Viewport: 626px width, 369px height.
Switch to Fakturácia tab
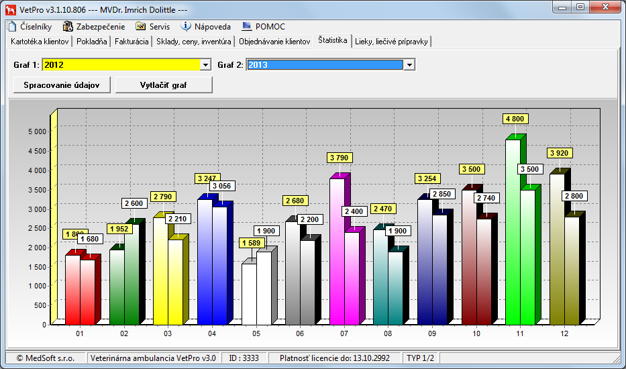pyautogui.click(x=132, y=42)
